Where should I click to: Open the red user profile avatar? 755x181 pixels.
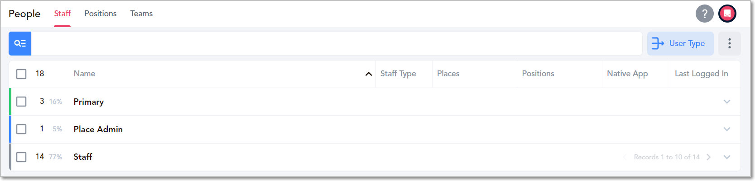727,14
